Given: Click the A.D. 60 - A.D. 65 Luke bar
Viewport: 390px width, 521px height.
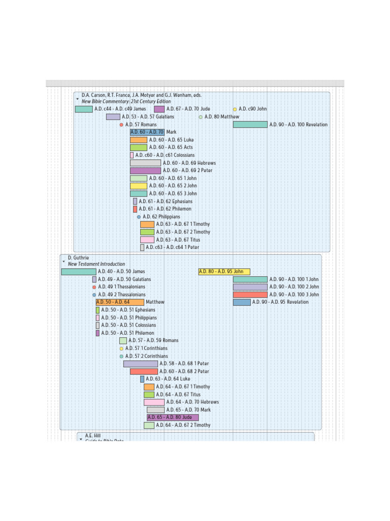Looking at the screenshot, I should (139, 140).
